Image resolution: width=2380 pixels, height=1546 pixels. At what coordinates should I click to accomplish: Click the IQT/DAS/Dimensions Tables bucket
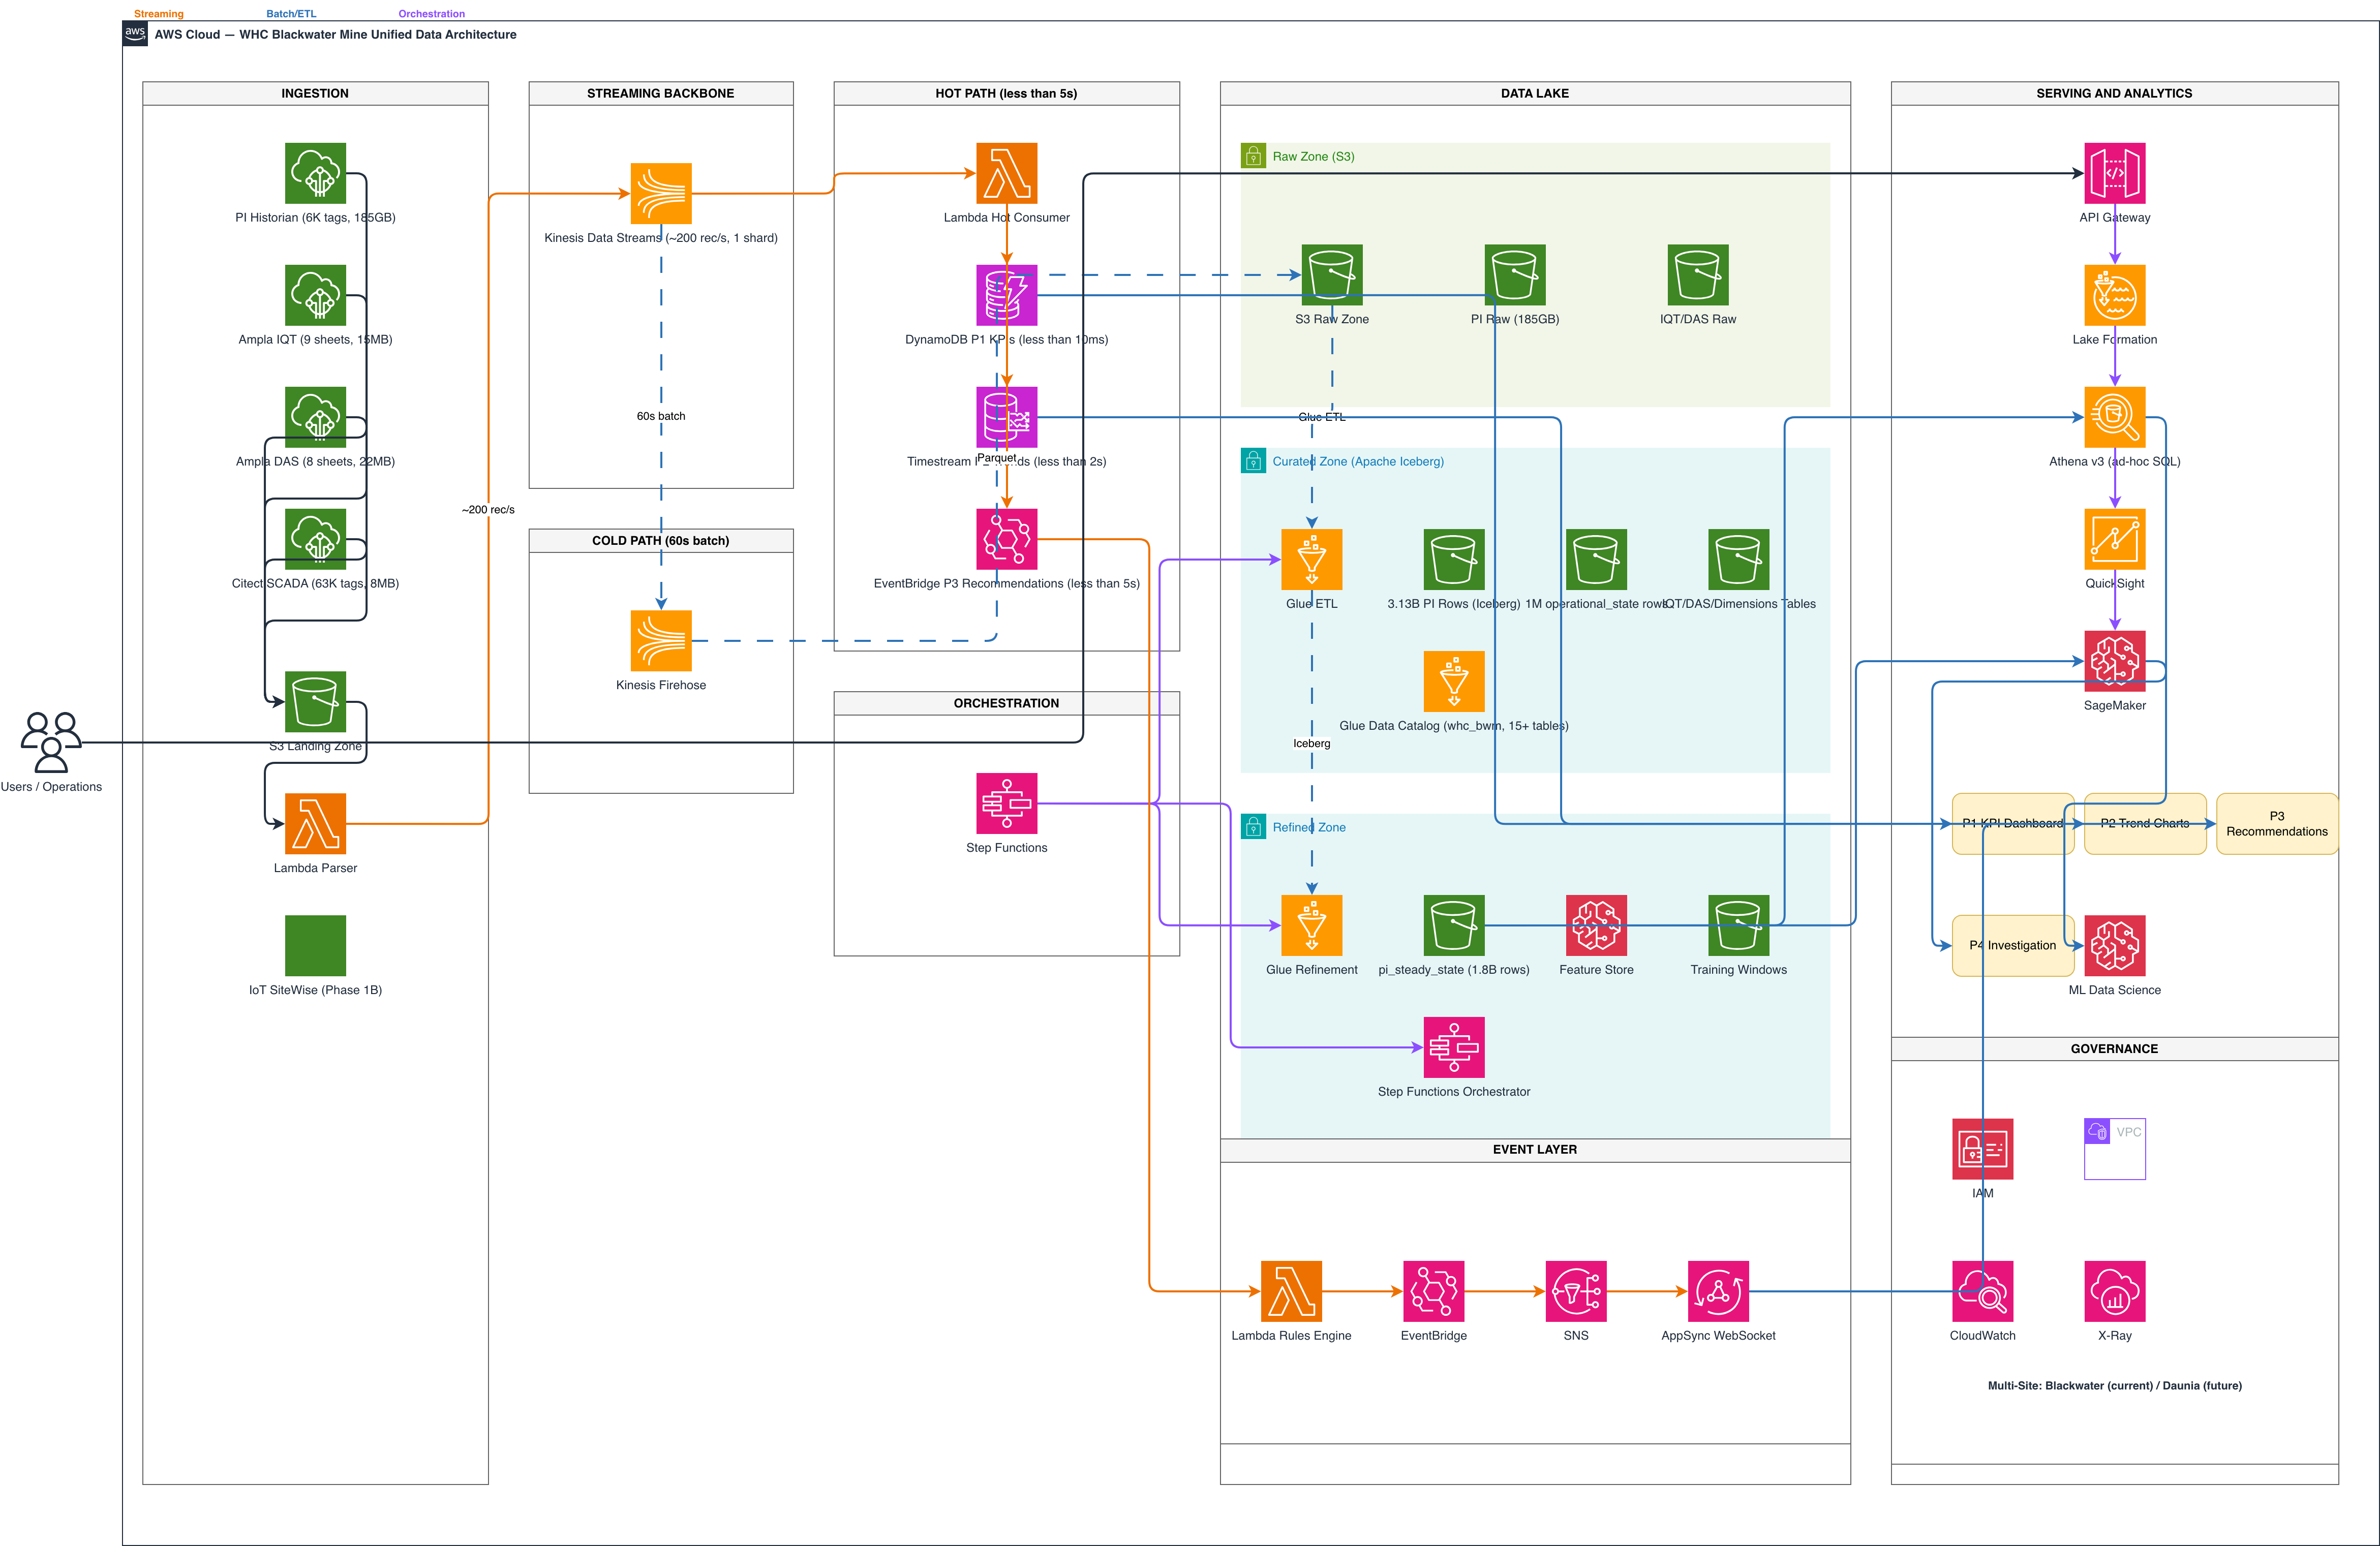click(x=1739, y=559)
